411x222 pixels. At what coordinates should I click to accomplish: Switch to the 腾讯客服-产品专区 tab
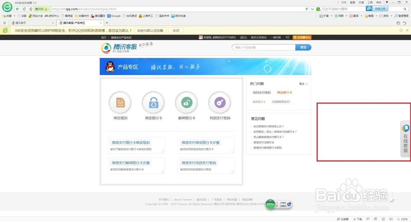click(x=80, y=23)
